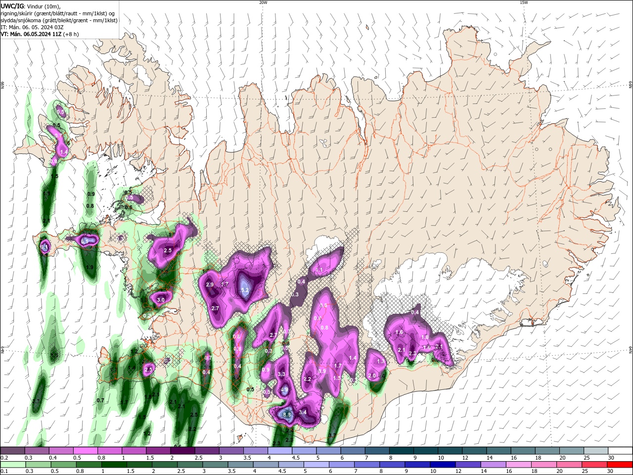This screenshot has height=475, width=633.
Task: Click the 'VT: Mán. 06.05.2024 11Z (+8 h)' line
Action: coord(40,34)
